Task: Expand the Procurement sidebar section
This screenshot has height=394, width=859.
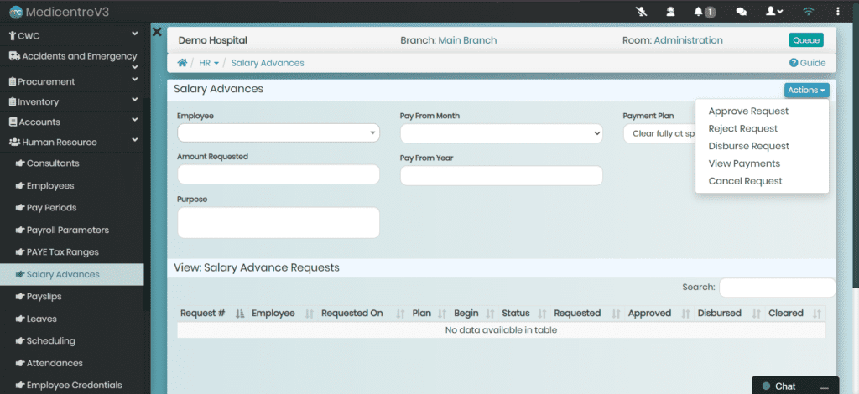Action: point(72,81)
